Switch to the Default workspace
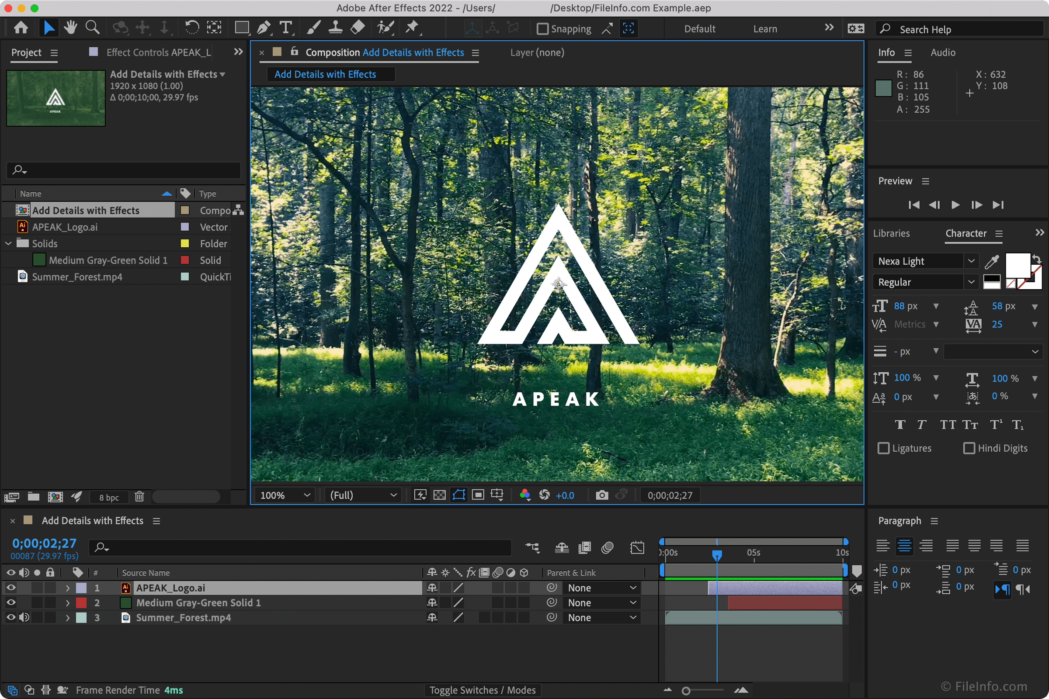 coord(699,29)
